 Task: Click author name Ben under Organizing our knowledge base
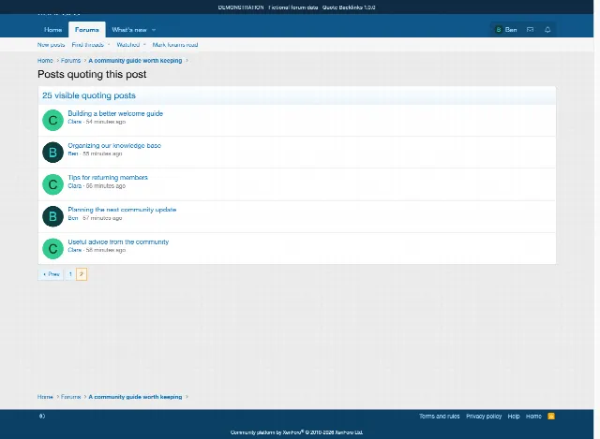click(x=73, y=154)
